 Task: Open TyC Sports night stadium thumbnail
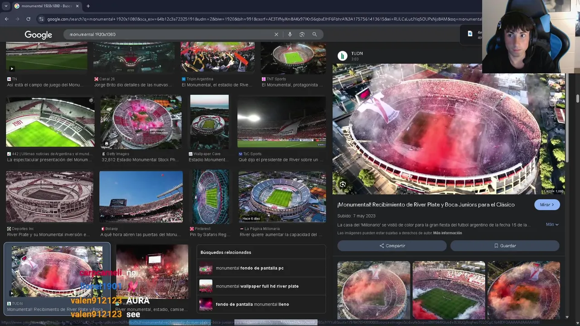(x=281, y=122)
